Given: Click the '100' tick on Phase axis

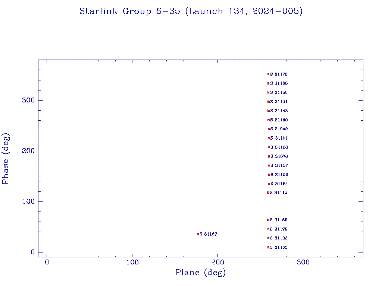Looking at the screenshot, I should pos(28,201).
